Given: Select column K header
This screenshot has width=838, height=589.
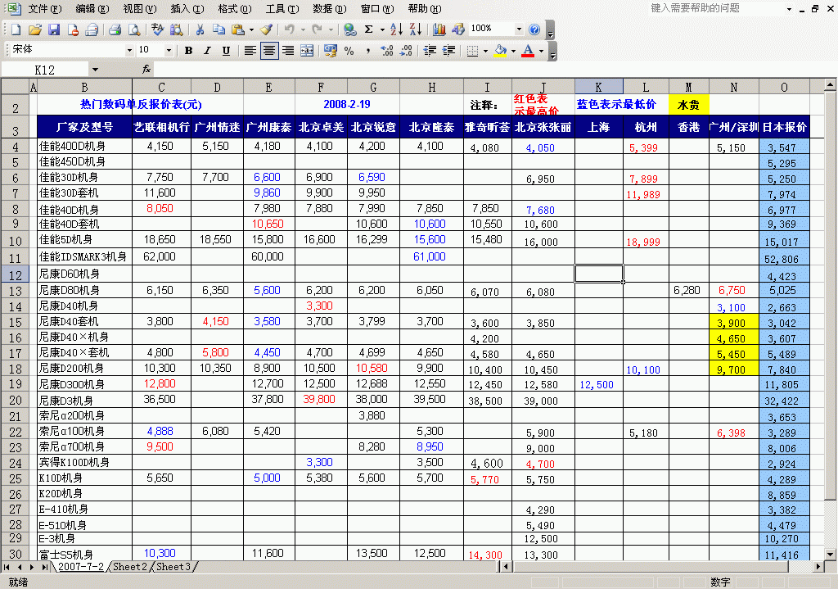Looking at the screenshot, I should click(598, 87).
